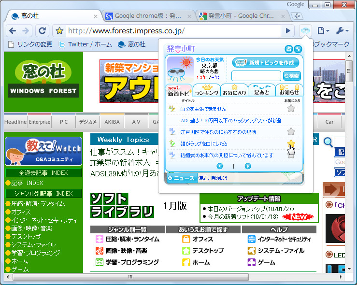Click the magnifier search icon on page

pyautogui.click(x=328, y=142)
